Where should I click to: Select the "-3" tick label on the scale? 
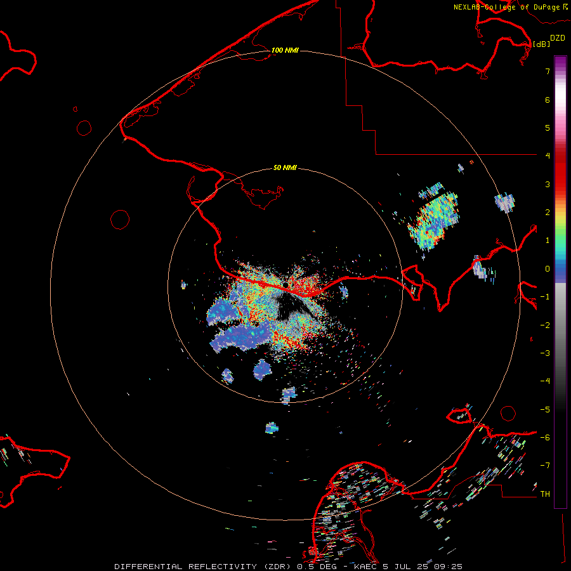click(545, 353)
